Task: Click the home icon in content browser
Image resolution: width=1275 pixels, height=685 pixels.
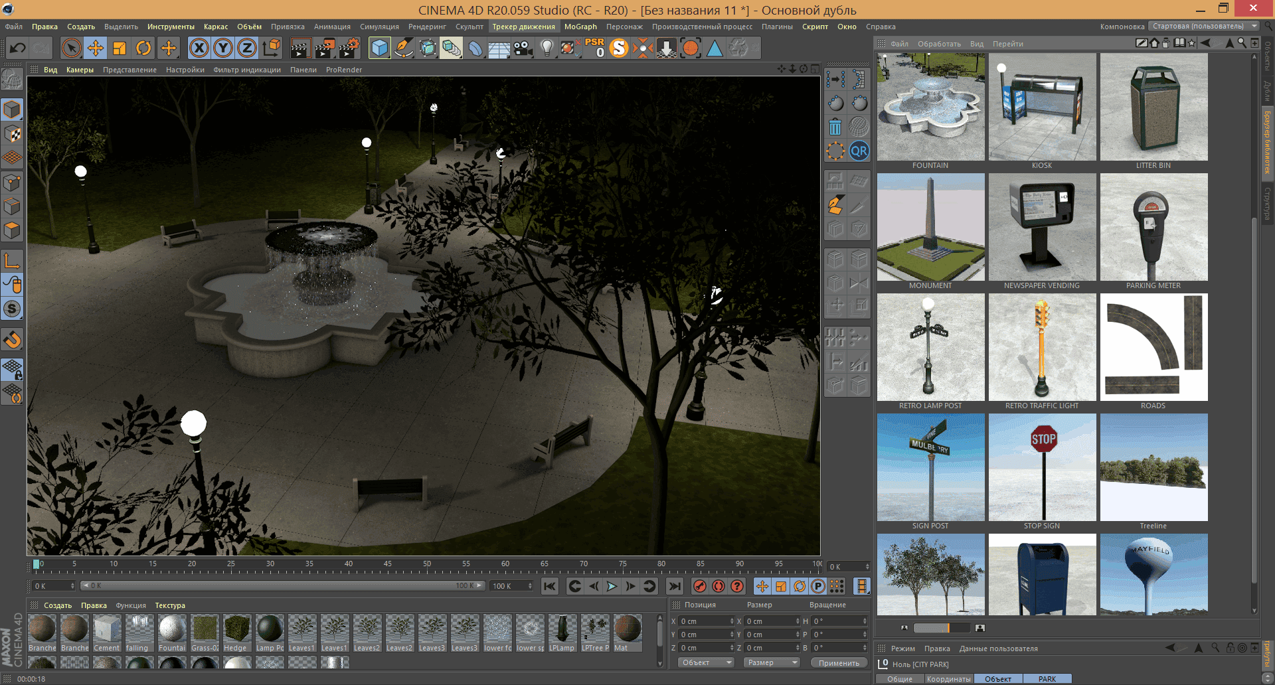Action: 1154,43
